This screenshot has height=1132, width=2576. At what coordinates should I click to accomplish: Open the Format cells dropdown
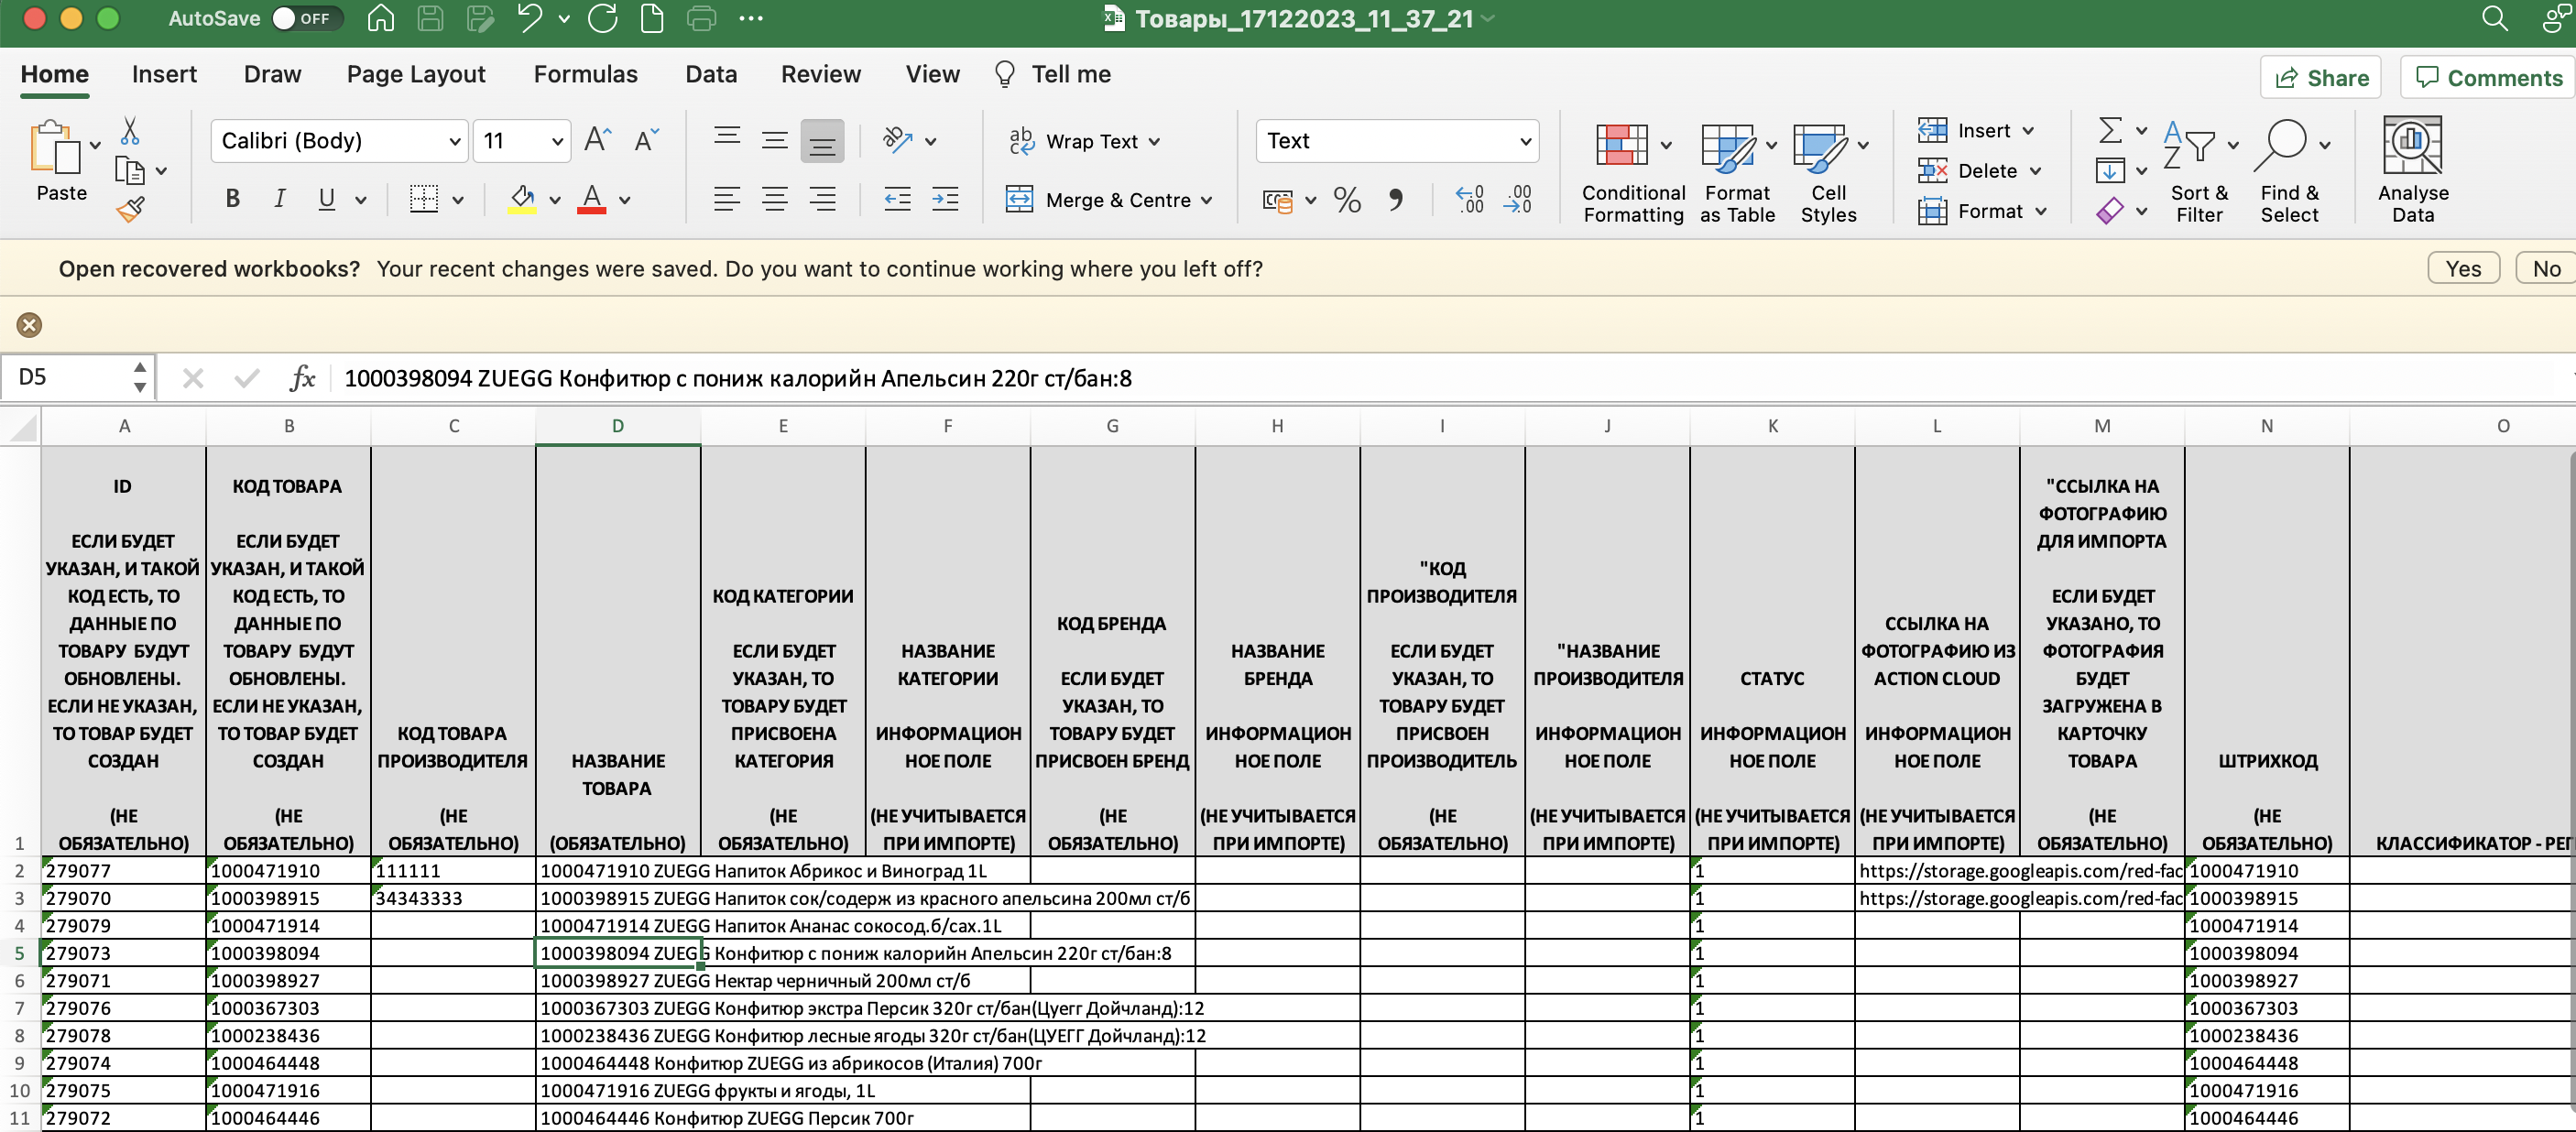[1983, 211]
